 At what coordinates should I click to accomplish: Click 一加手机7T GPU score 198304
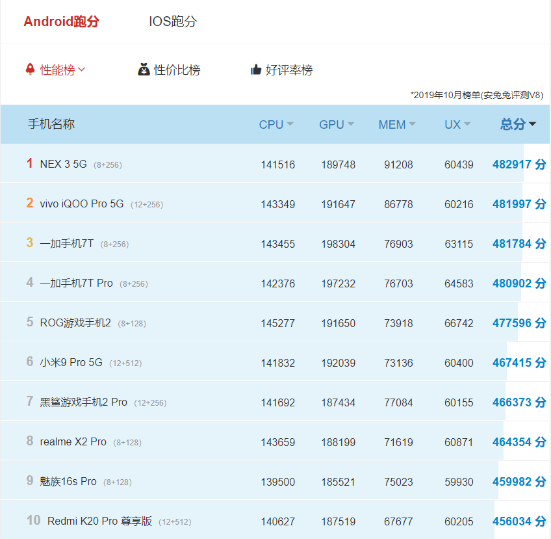tap(338, 244)
